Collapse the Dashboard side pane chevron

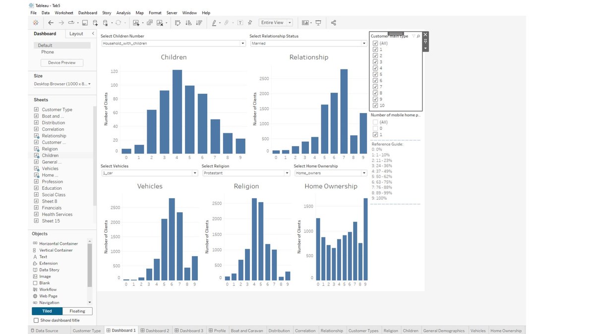(93, 34)
